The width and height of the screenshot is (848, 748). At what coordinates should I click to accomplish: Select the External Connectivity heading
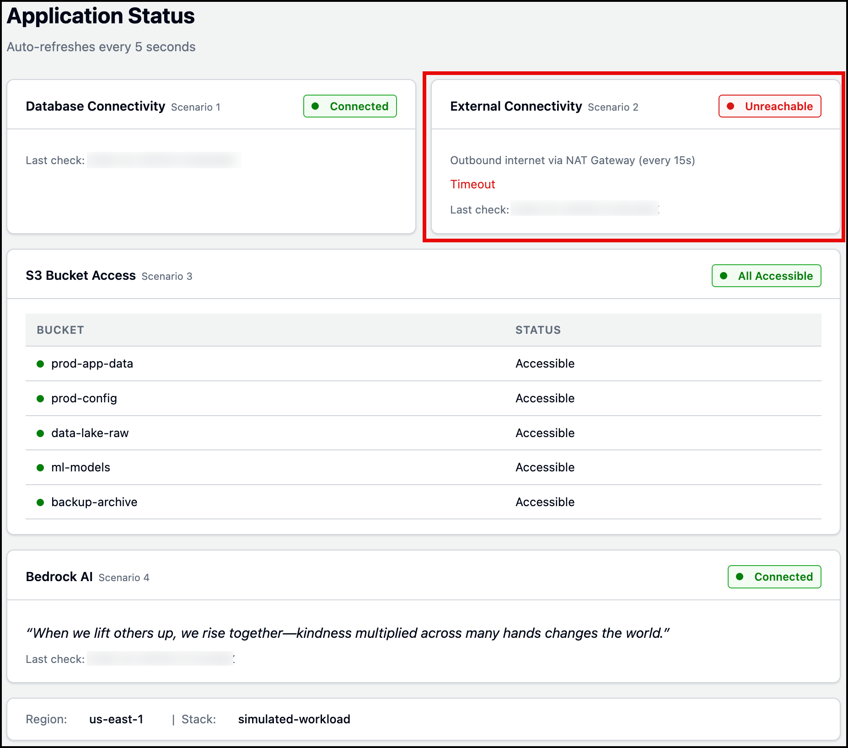point(516,106)
